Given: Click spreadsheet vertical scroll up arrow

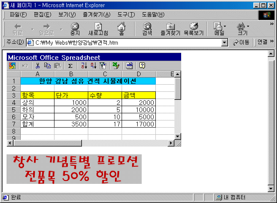Looking at the screenshot, I should (177, 74).
